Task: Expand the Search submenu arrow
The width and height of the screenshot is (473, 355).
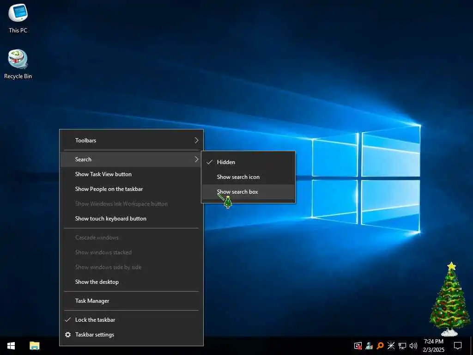Action: [x=196, y=159]
